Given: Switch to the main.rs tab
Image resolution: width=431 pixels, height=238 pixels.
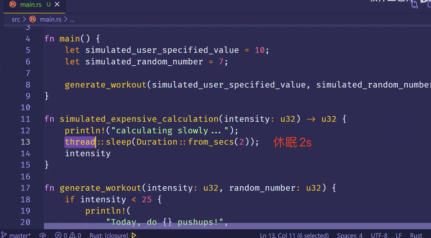Looking at the screenshot, I should point(31,5).
